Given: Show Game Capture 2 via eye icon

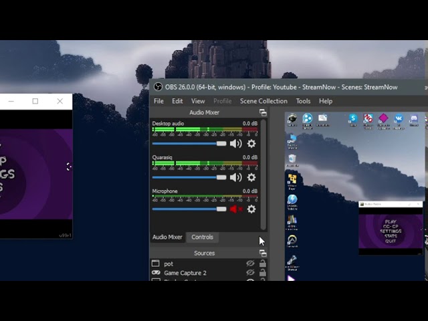Looking at the screenshot, I should pyautogui.click(x=250, y=273).
